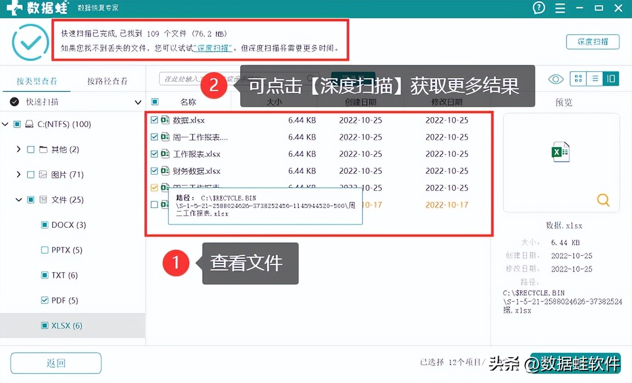This screenshot has width=632, height=383.
Task: Toggle the 文件 (25) checkbox
Action: [31, 200]
